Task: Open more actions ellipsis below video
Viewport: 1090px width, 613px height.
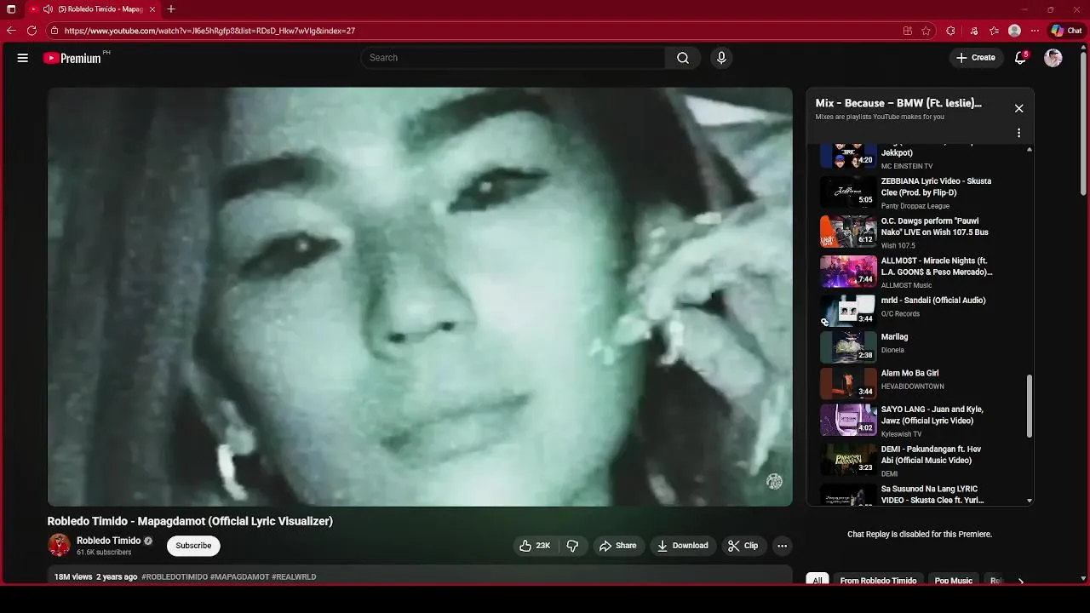Action: [782, 546]
